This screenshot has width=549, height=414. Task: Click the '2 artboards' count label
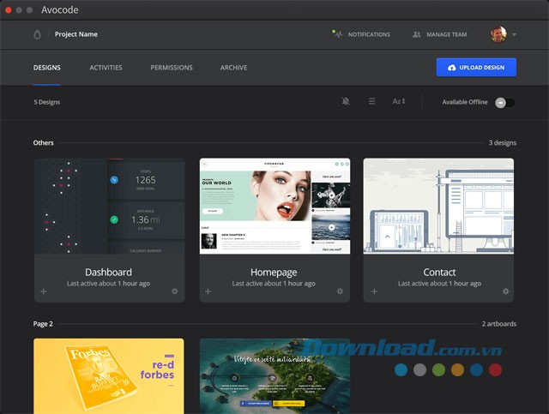coord(499,324)
